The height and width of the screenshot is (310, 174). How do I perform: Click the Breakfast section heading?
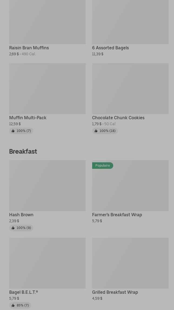point(23,151)
